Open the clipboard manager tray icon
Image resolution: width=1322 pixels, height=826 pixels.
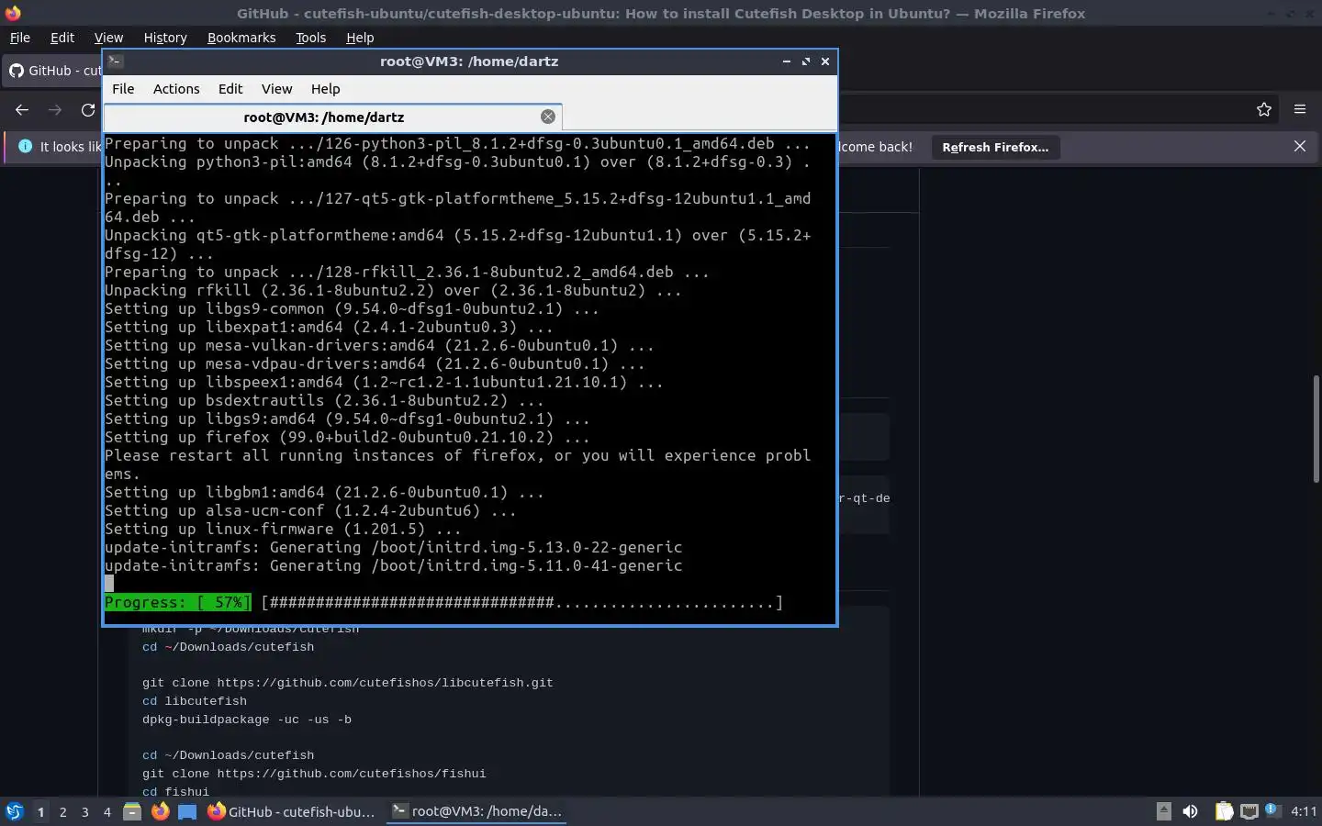tap(1224, 811)
